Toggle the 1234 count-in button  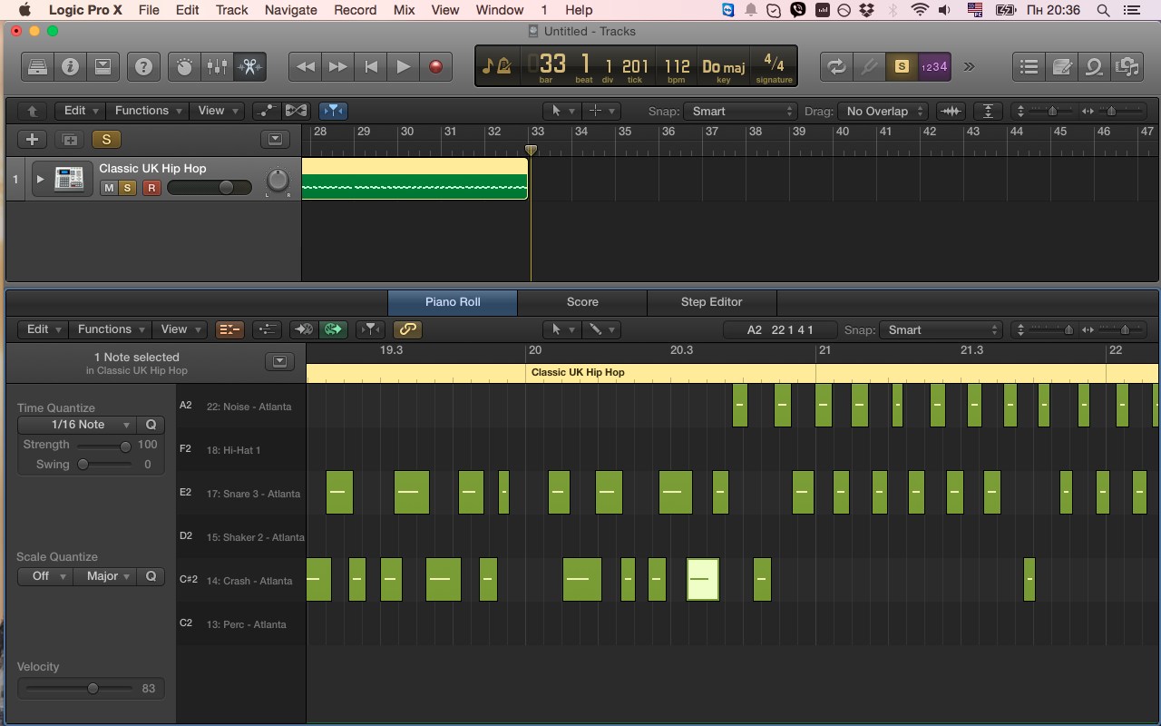[x=933, y=66]
